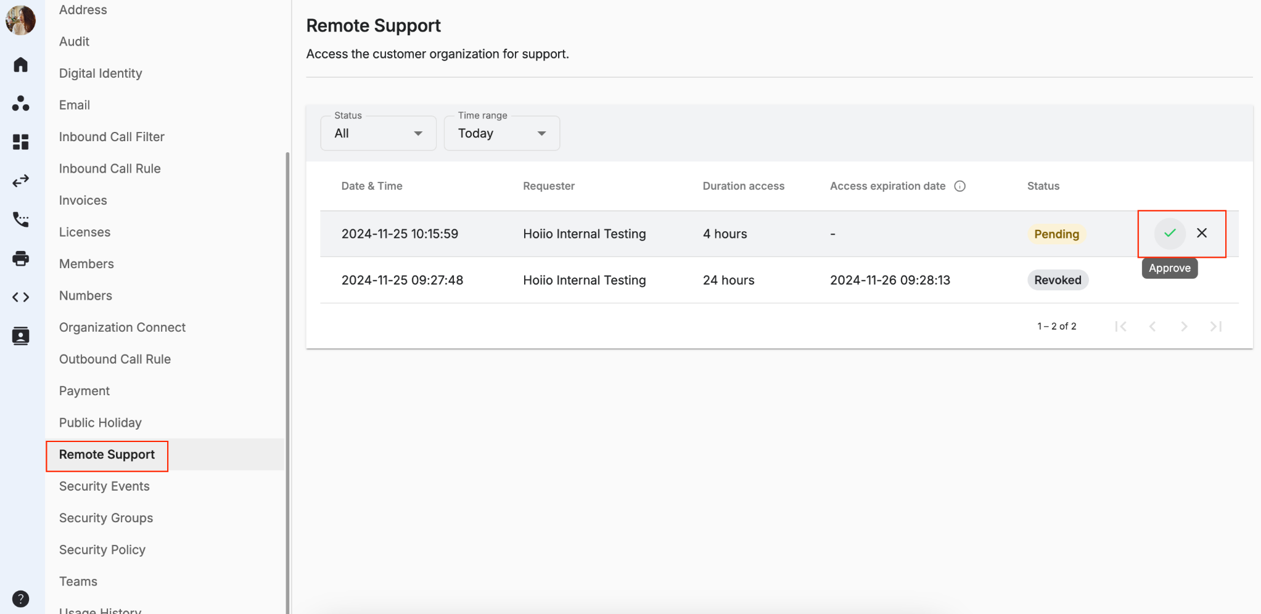Click the Status column header
The image size is (1261, 614).
coord(1043,186)
